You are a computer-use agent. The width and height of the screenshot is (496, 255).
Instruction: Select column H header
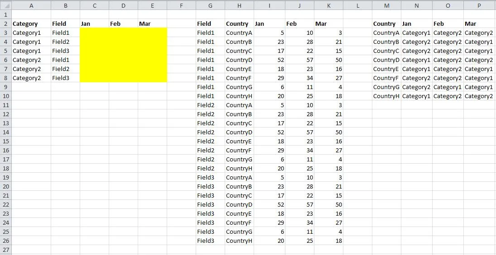pyautogui.click(x=239, y=5)
